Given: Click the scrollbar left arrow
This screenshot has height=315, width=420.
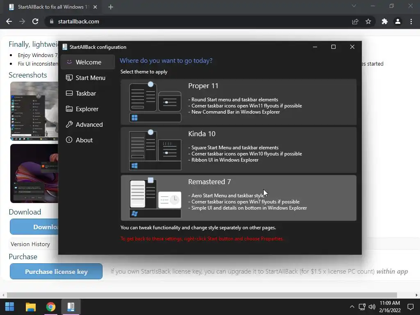Looking at the screenshot, I should 3,295.
